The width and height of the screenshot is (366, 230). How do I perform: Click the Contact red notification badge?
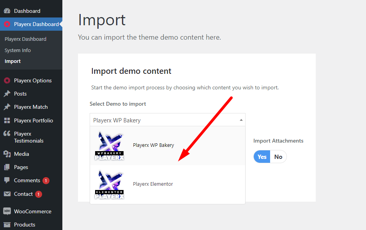coord(39,194)
